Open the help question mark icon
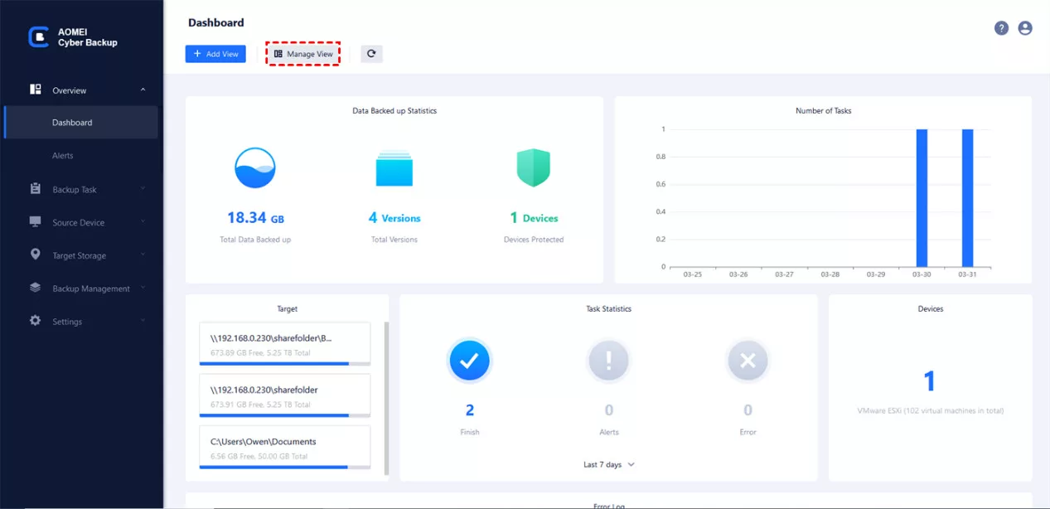This screenshot has height=509, width=1050. (x=1001, y=27)
